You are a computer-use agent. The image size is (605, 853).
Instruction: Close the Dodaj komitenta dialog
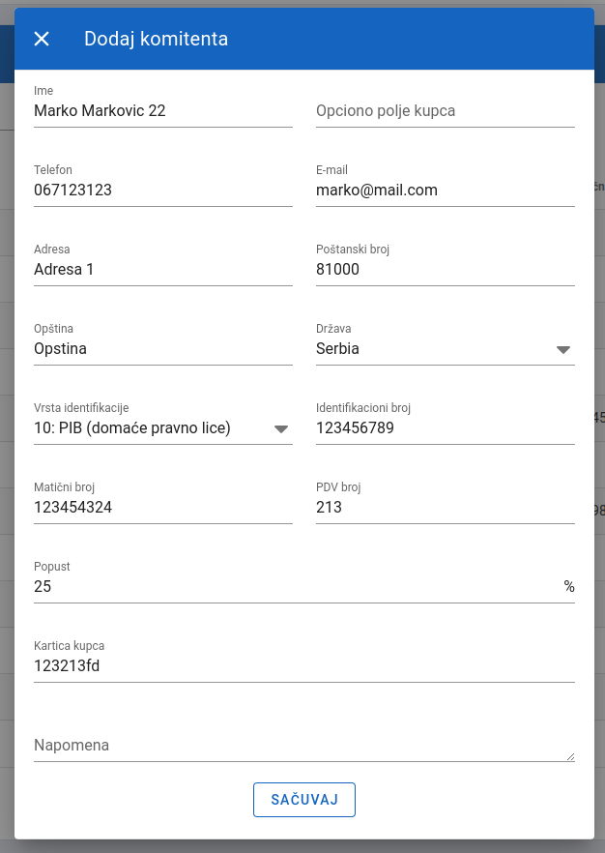[x=42, y=39]
